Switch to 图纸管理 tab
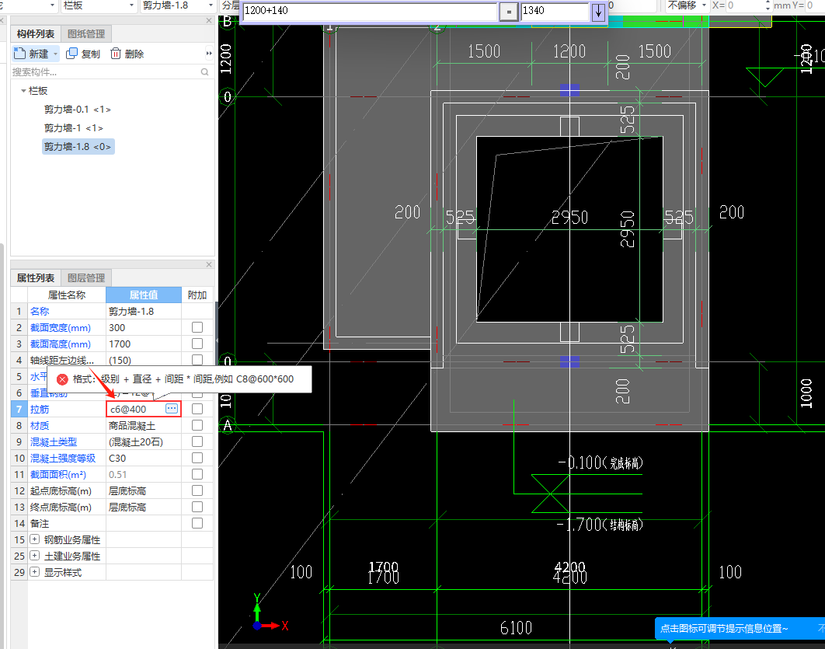The height and width of the screenshot is (649, 825). 86,33
